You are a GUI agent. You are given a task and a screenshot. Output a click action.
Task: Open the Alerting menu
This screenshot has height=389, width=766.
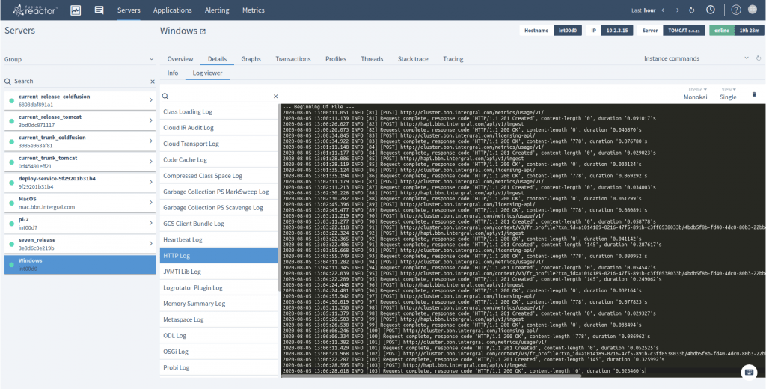(218, 10)
